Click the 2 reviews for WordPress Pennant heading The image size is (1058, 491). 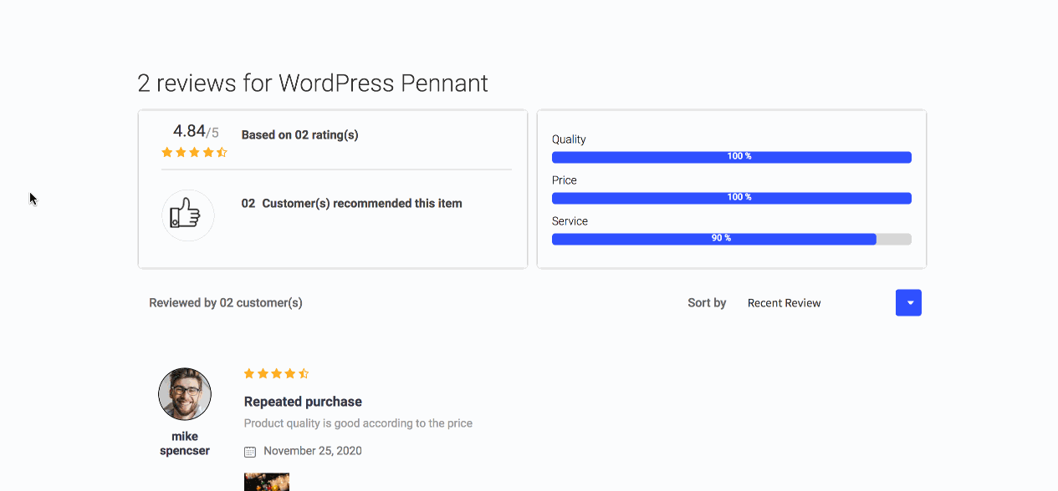tap(312, 84)
